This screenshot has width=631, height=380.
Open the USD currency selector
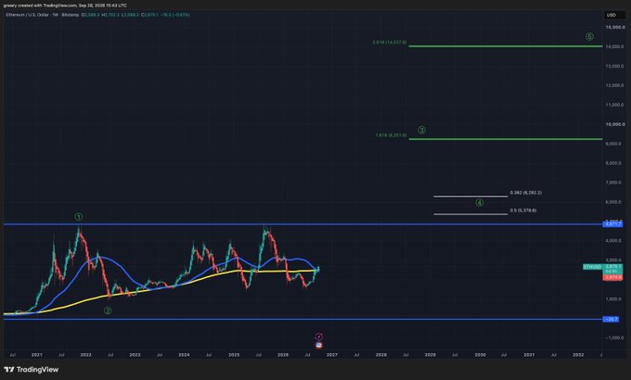[613, 15]
